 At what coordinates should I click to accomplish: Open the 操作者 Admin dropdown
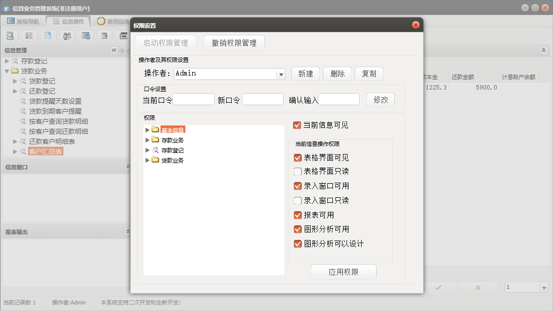281,74
